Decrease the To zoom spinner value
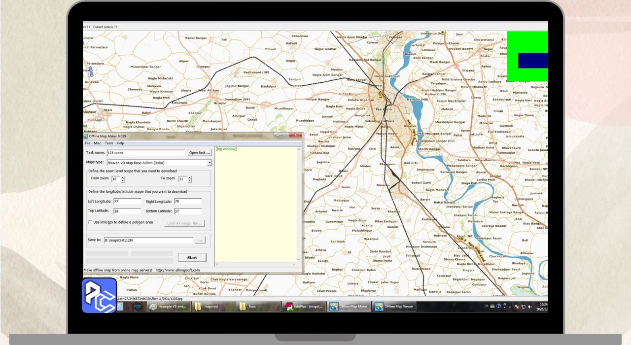This screenshot has width=631, height=345. click(x=190, y=181)
